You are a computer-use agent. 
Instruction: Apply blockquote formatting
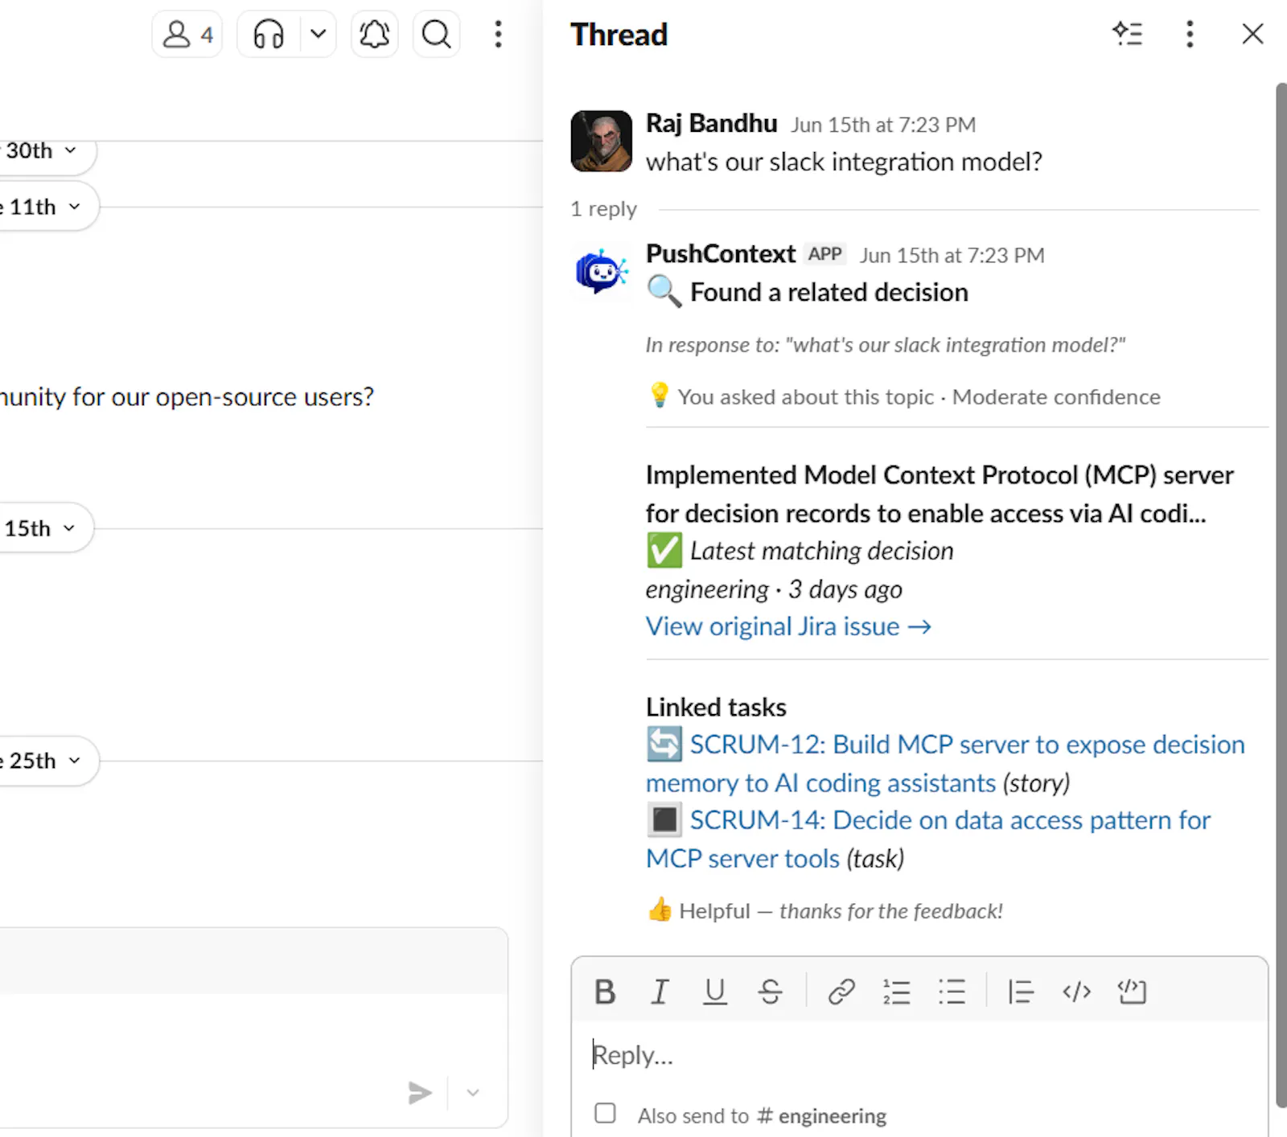coord(1021,992)
